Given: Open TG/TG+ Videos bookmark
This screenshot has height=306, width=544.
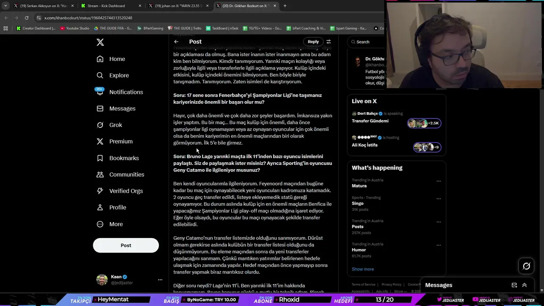Looking at the screenshot, I should 262,28.
